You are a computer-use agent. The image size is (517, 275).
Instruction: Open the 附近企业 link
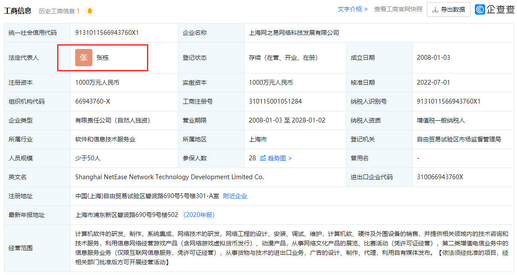pos(236,196)
